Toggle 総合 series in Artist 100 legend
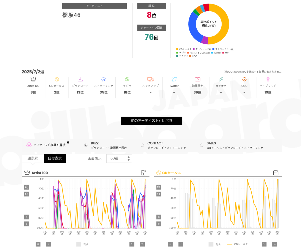The width and height of the screenshot is (301, 247). click(x=83, y=244)
